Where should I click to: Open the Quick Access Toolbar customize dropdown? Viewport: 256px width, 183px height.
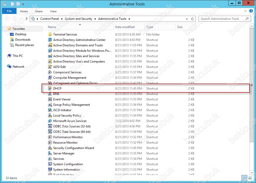click(x=23, y=4)
